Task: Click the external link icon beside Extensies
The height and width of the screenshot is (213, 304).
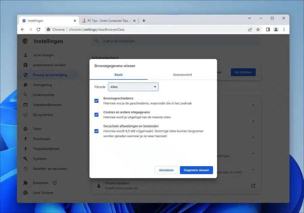Action: 54,183
